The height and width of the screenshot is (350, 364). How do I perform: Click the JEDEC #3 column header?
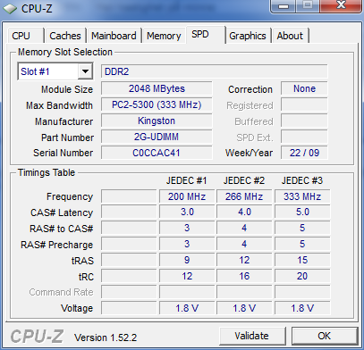tap(302, 180)
